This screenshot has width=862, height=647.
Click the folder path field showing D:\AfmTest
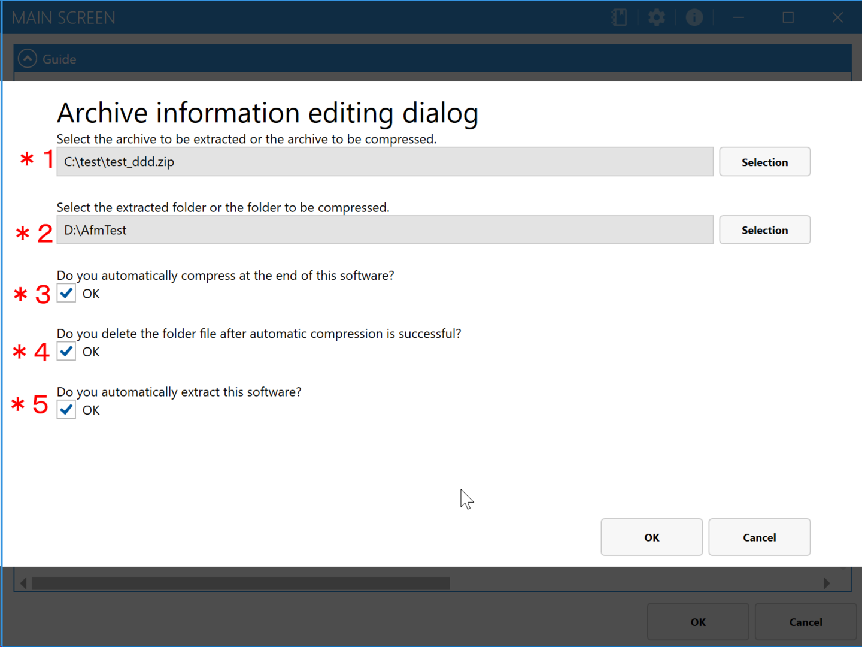pyautogui.click(x=384, y=230)
